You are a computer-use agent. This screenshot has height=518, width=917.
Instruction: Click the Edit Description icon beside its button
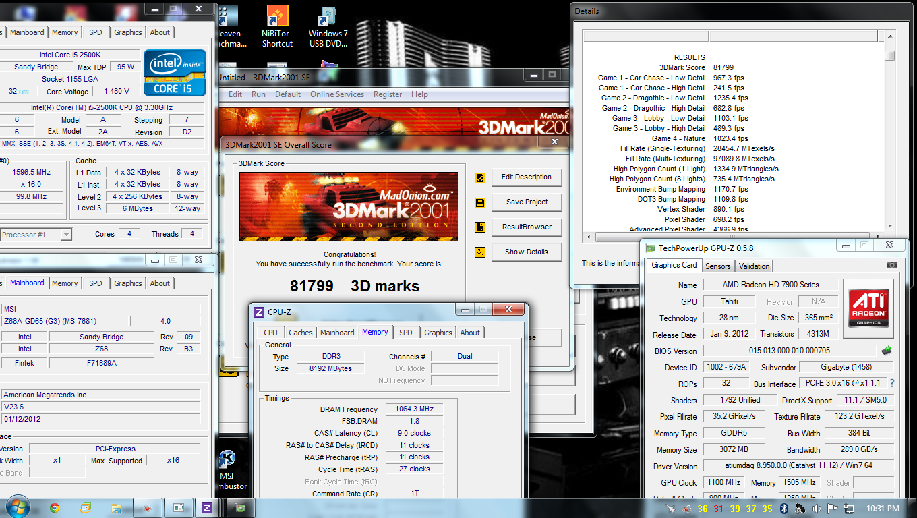pos(480,178)
